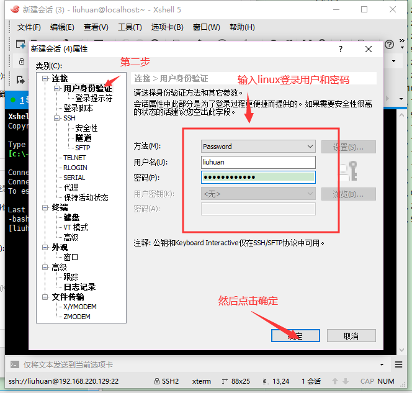This screenshot has height=393, width=412.
Task: Open the compose bar hamburger menu
Action: pyautogui.click(x=398, y=364)
